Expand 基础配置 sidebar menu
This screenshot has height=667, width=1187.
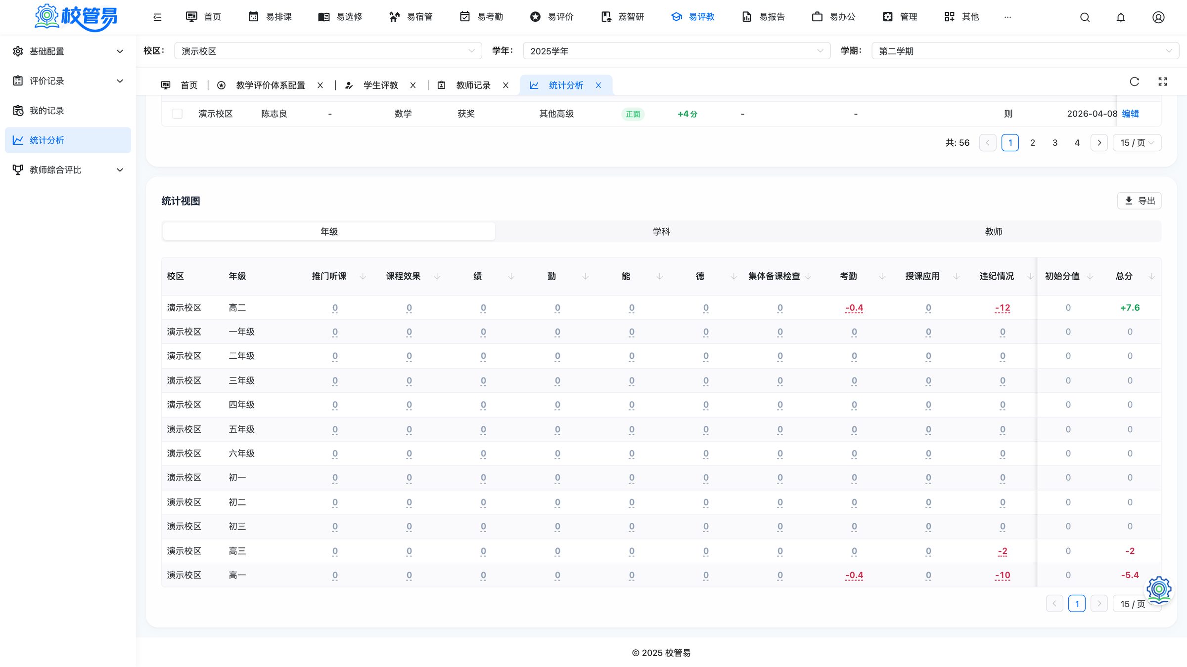68,51
